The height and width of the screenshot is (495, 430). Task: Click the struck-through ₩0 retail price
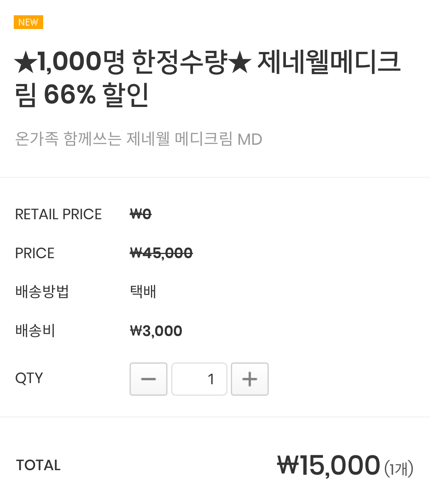coord(141,214)
